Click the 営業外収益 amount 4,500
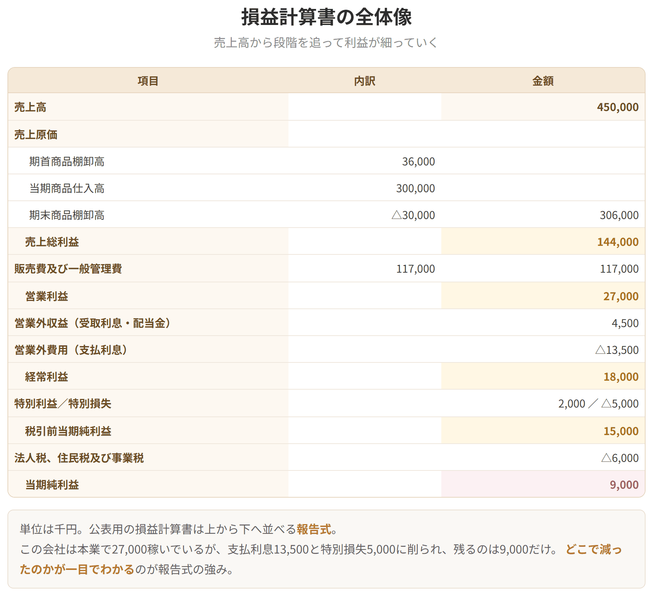 [625, 323]
